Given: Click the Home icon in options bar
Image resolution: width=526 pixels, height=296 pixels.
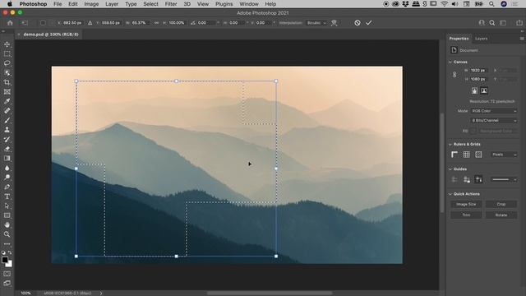Looking at the screenshot, I should 10,23.
